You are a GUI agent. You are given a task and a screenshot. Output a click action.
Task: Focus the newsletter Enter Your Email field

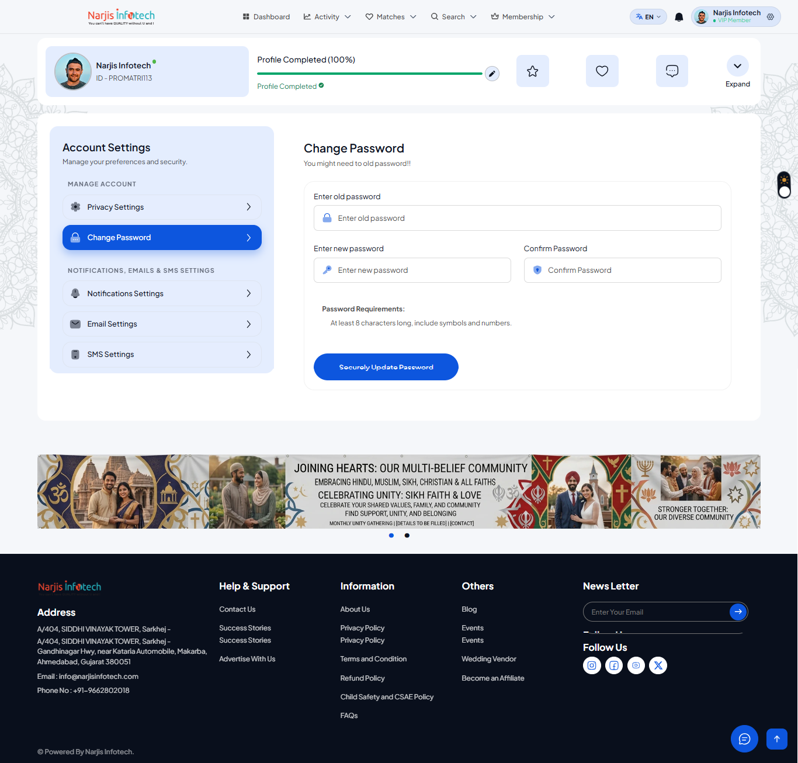coord(657,612)
